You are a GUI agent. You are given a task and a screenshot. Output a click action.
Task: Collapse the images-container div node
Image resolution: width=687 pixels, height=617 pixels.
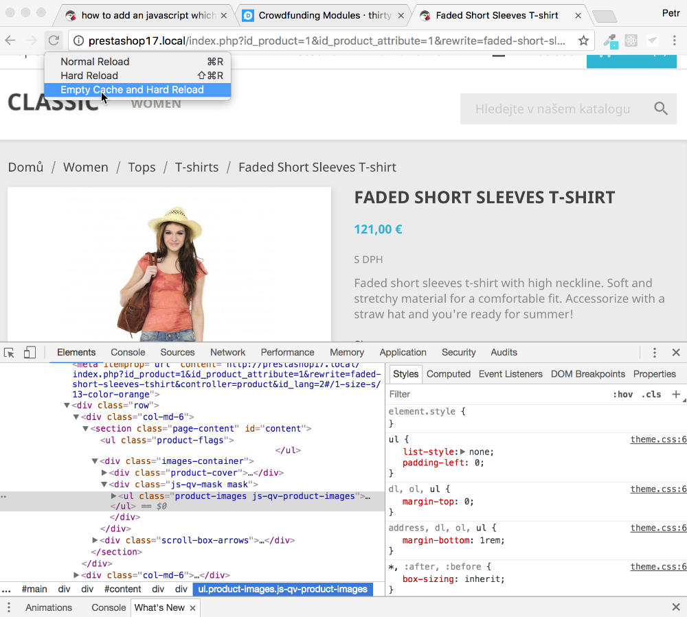tap(95, 461)
